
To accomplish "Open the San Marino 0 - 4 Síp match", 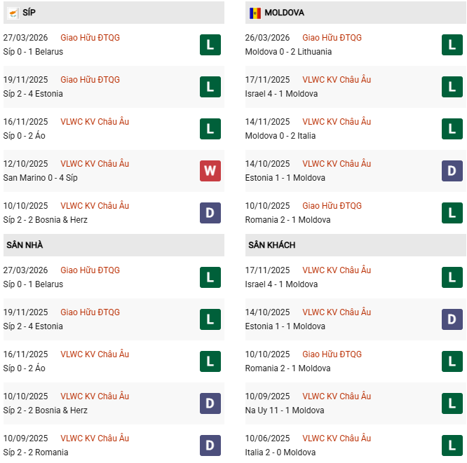I will (40, 178).
